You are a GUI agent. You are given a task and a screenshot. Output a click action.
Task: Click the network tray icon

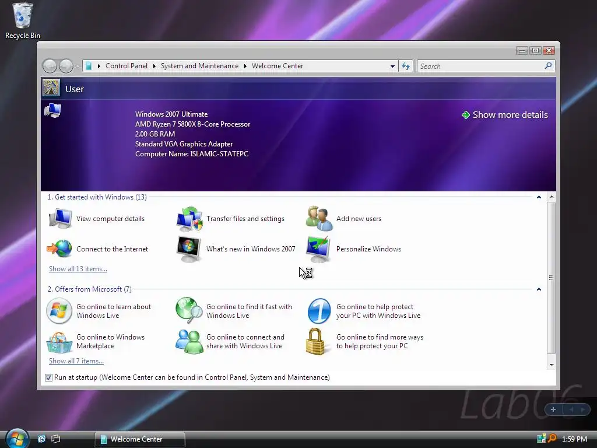click(541, 439)
